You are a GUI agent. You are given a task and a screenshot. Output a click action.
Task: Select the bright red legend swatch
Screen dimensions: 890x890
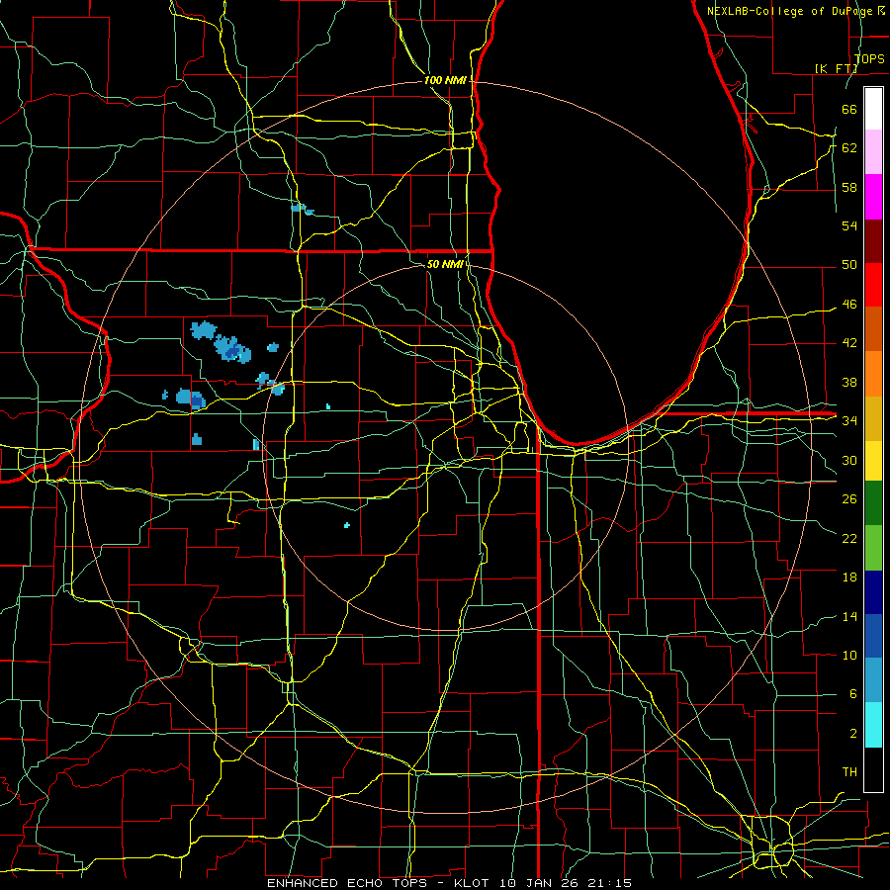[x=873, y=285]
